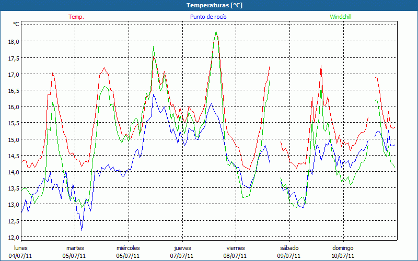Click the 15,0 y-axis tick label
The height and width of the screenshot is (261, 418).
13,139
